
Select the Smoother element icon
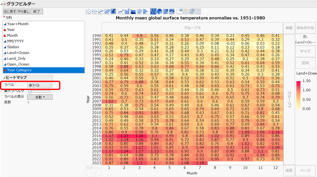click(95, 11)
